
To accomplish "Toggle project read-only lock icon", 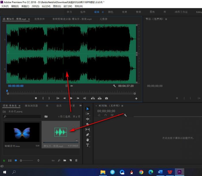I will tap(4, 160).
